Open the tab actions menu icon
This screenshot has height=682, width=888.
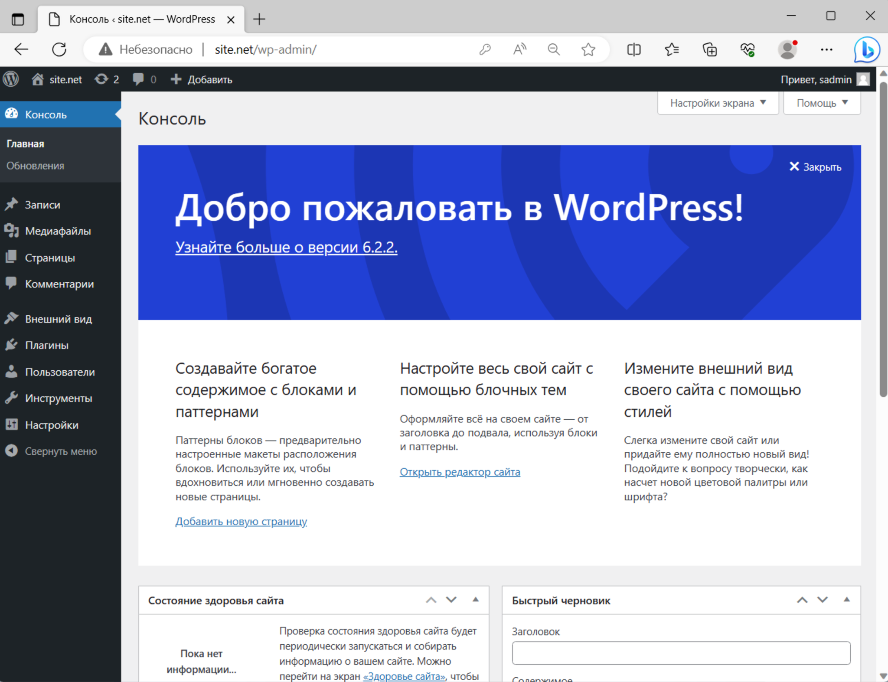[18, 19]
